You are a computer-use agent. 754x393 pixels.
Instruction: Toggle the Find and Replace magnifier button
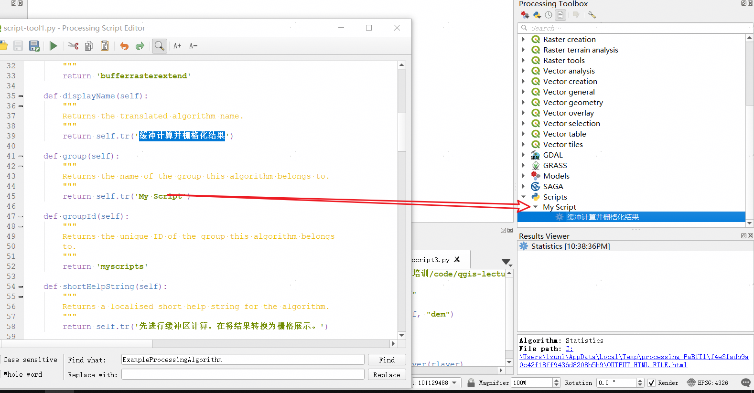coord(159,46)
